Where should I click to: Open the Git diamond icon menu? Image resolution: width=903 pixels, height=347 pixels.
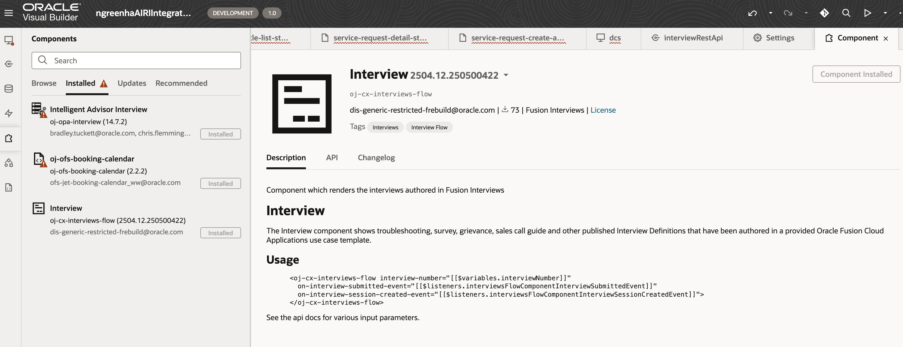(825, 13)
